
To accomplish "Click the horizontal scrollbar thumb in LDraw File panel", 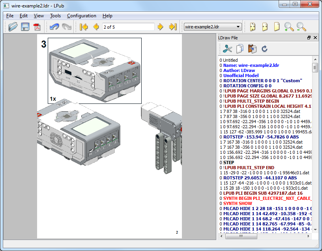I will pos(241,236).
